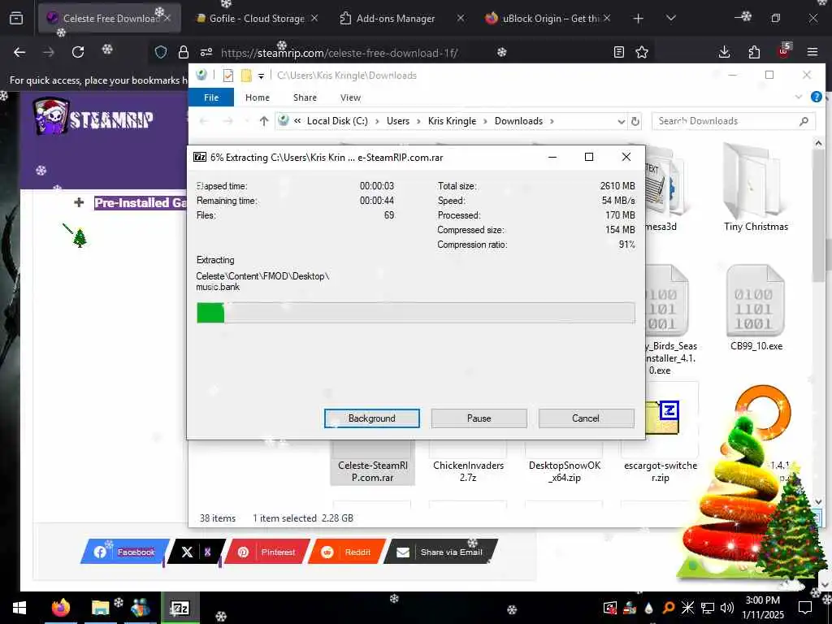Send 7-Zip extraction to Background
832x624 pixels.
(371, 418)
